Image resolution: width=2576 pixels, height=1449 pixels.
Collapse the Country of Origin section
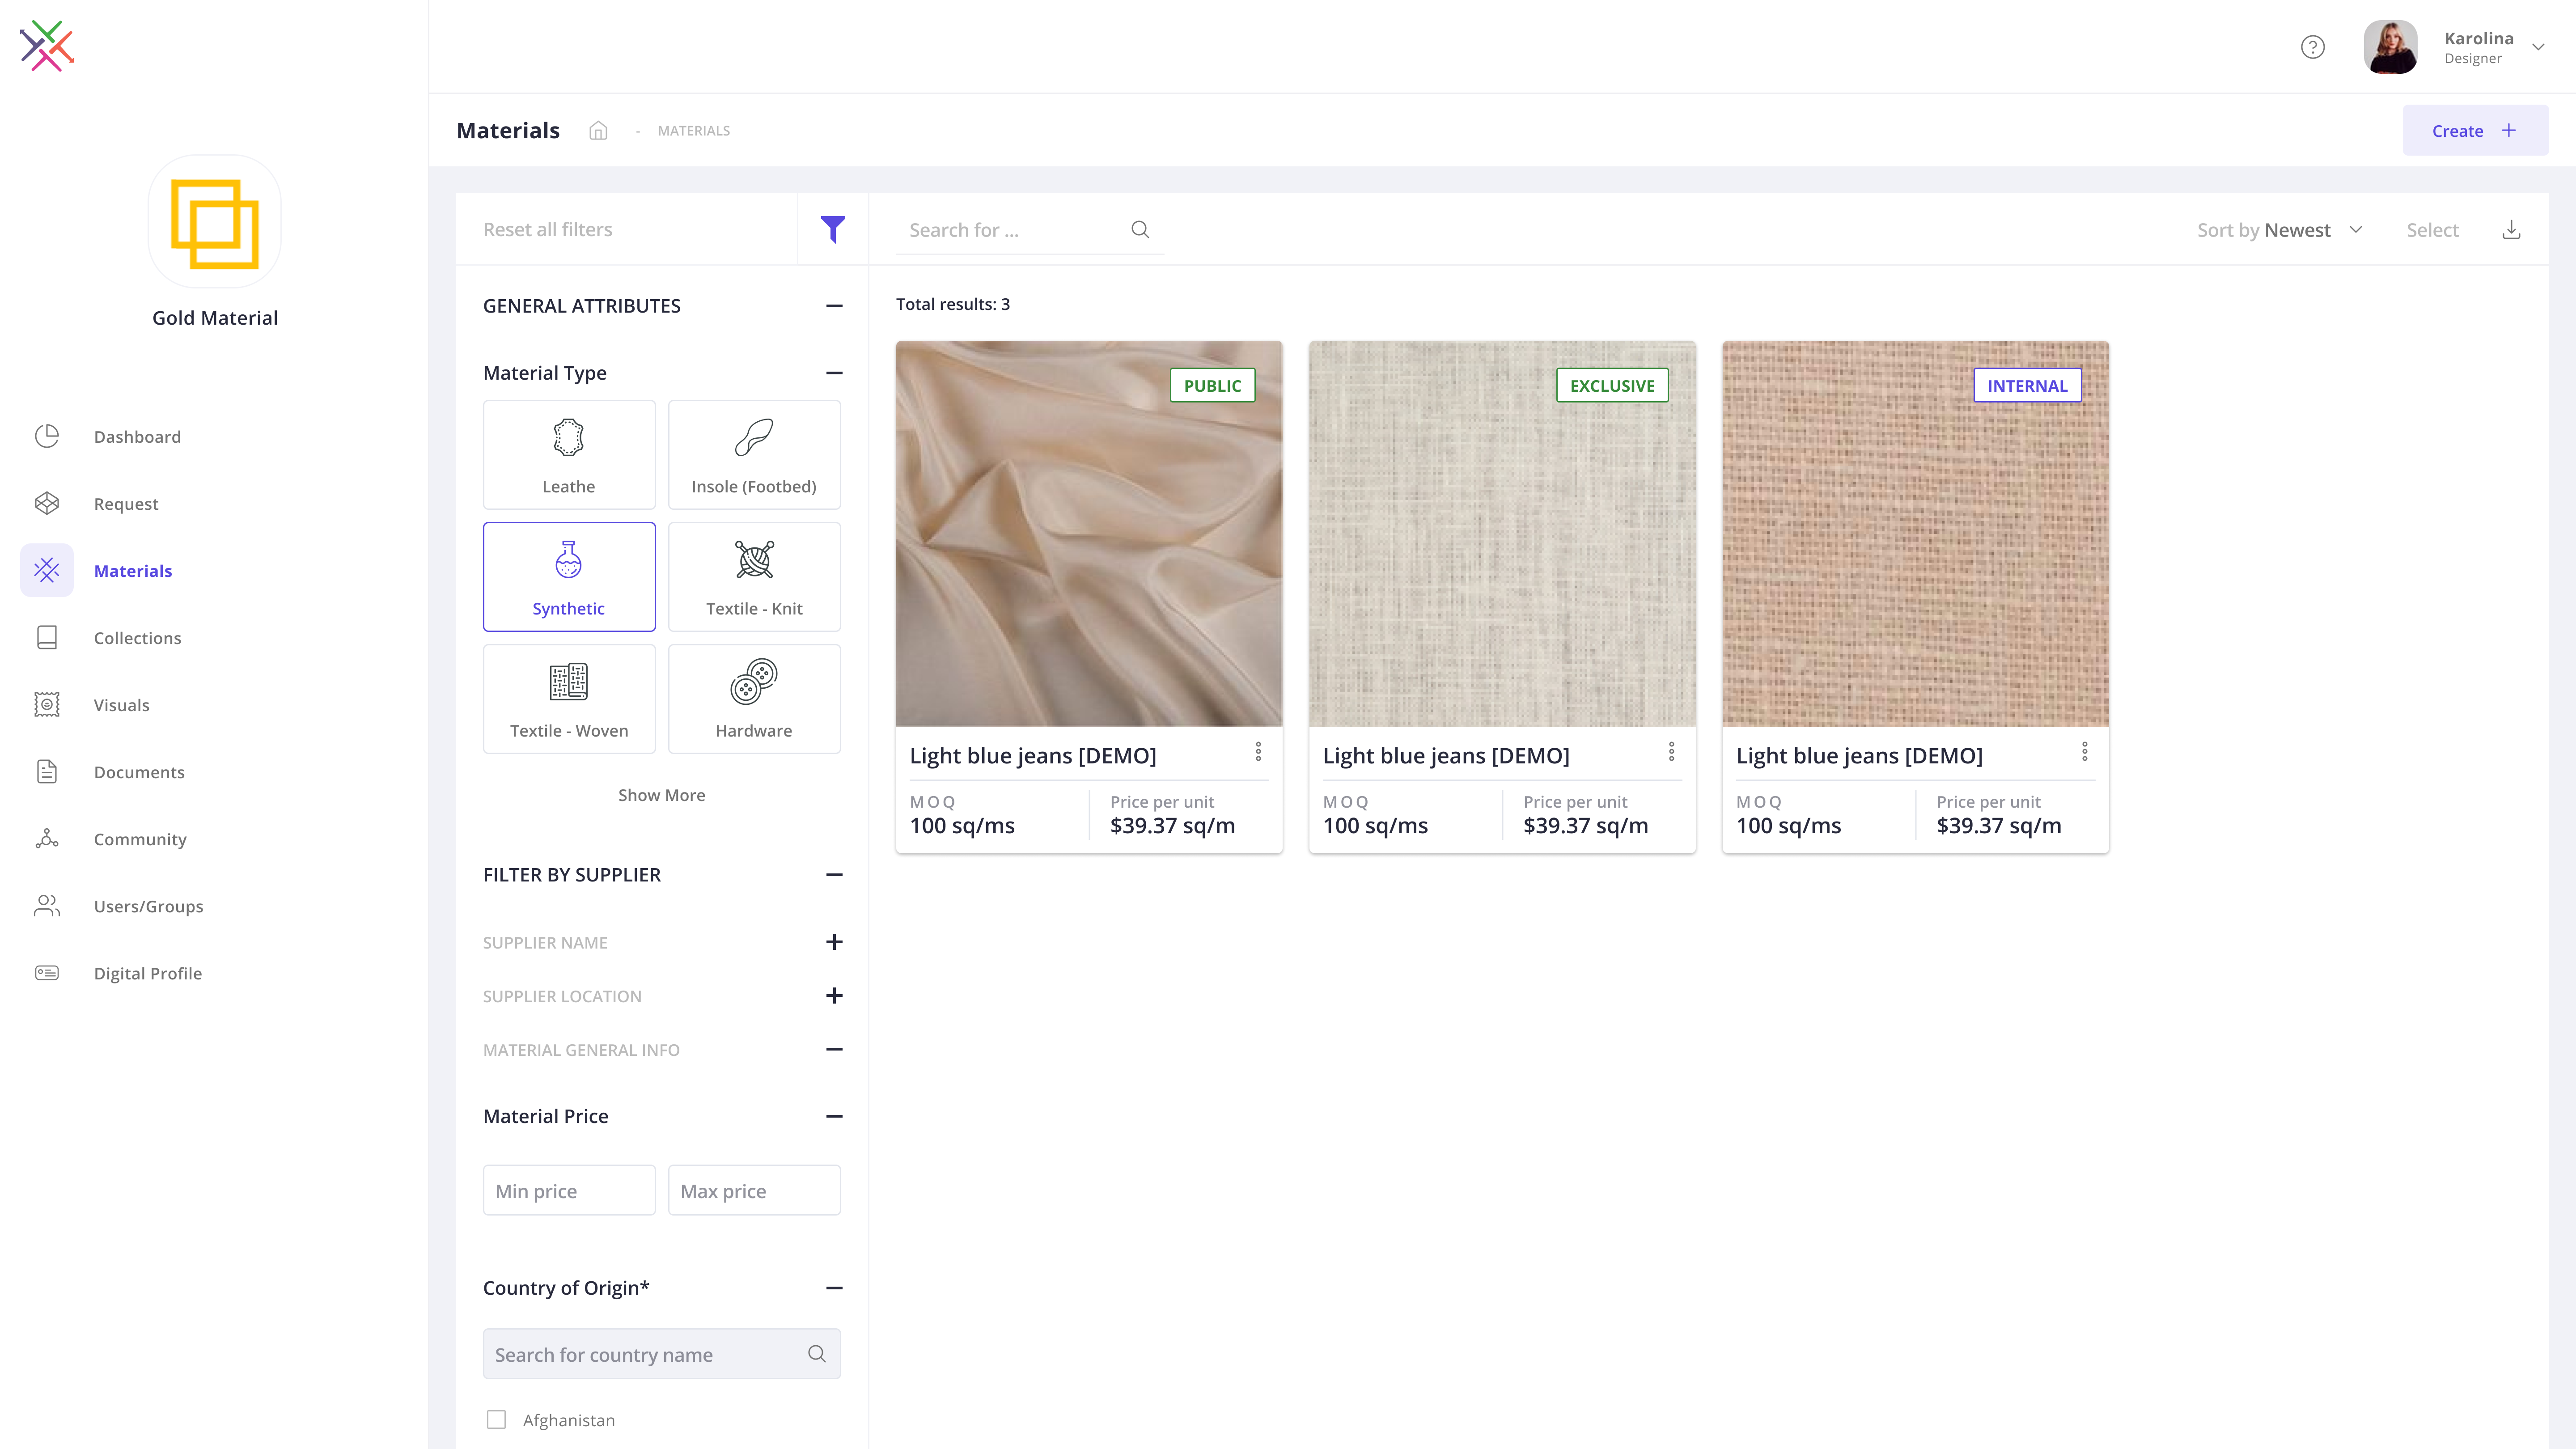[x=834, y=1288]
